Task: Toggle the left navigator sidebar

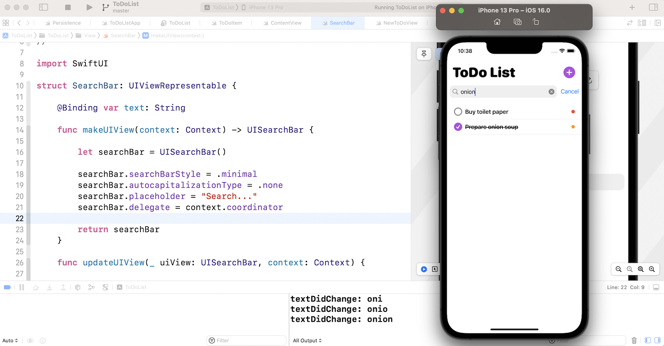Action: (x=44, y=7)
